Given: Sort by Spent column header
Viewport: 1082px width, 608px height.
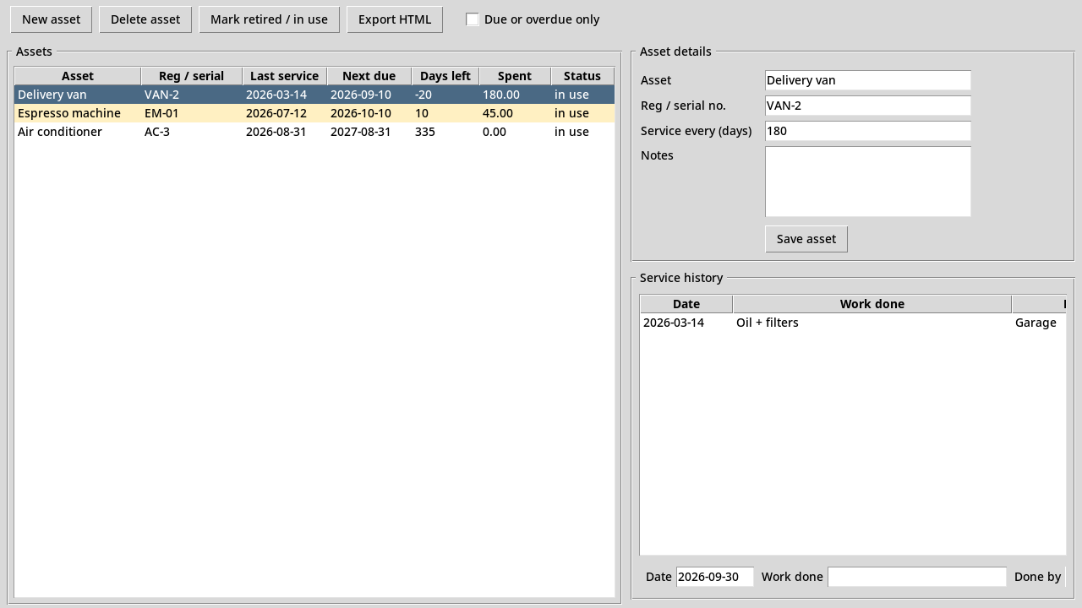Looking at the screenshot, I should point(515,76).
